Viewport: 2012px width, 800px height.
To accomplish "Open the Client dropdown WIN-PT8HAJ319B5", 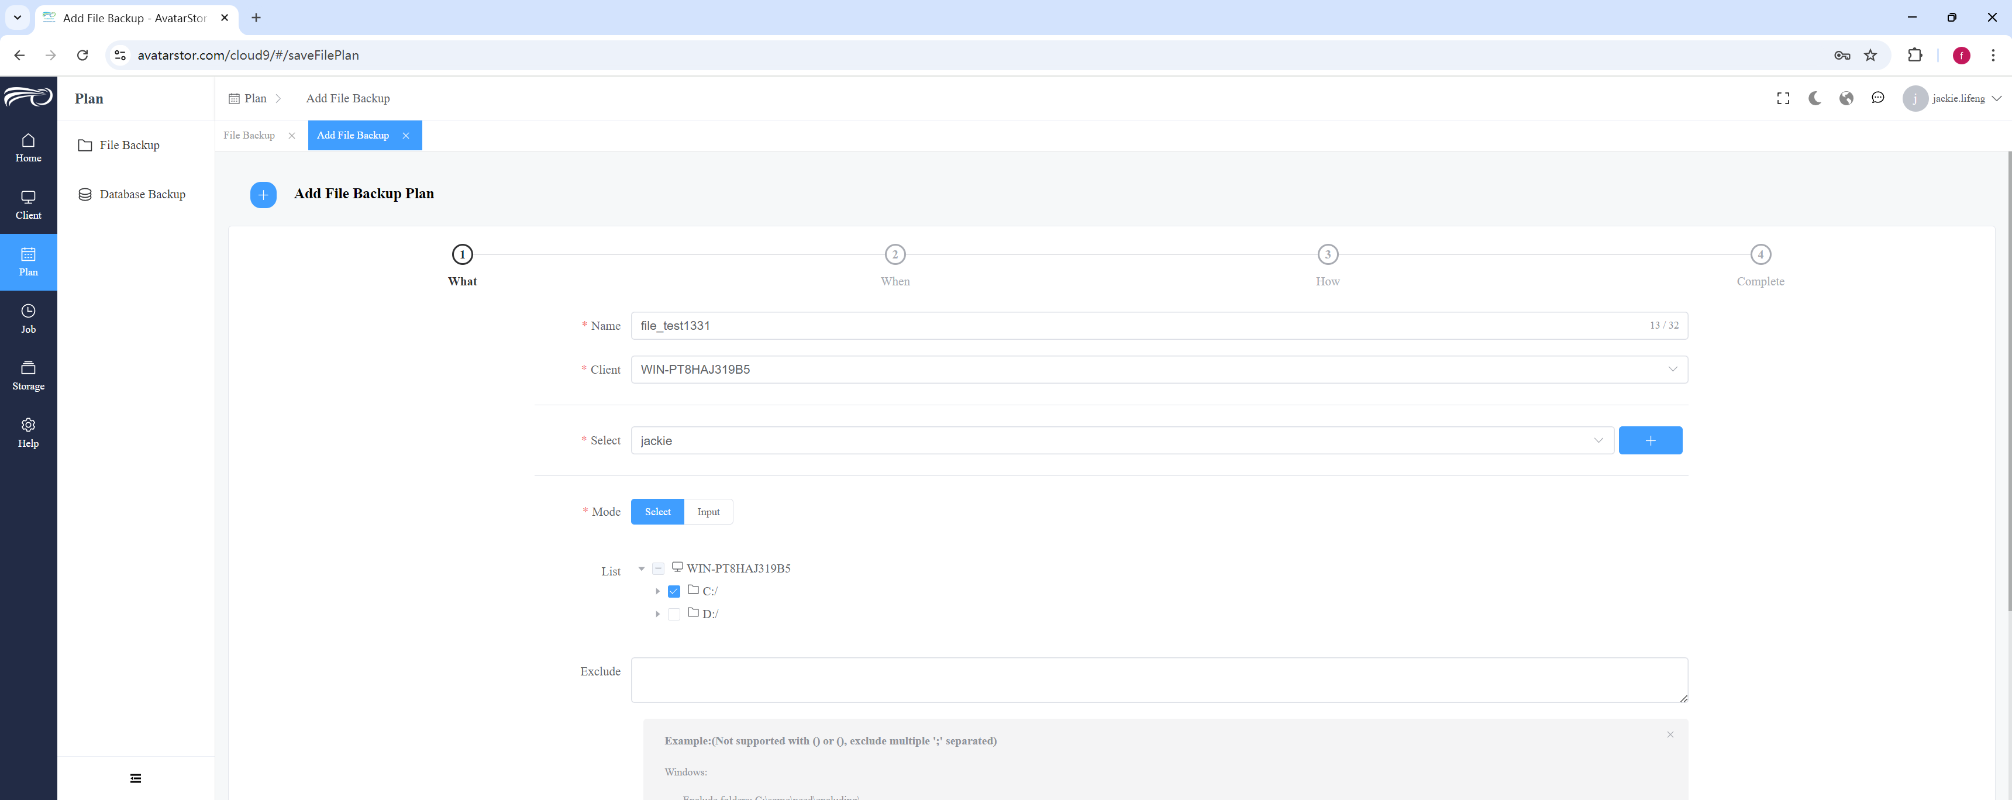I will pyautogui.click(x=1159, y=370).
